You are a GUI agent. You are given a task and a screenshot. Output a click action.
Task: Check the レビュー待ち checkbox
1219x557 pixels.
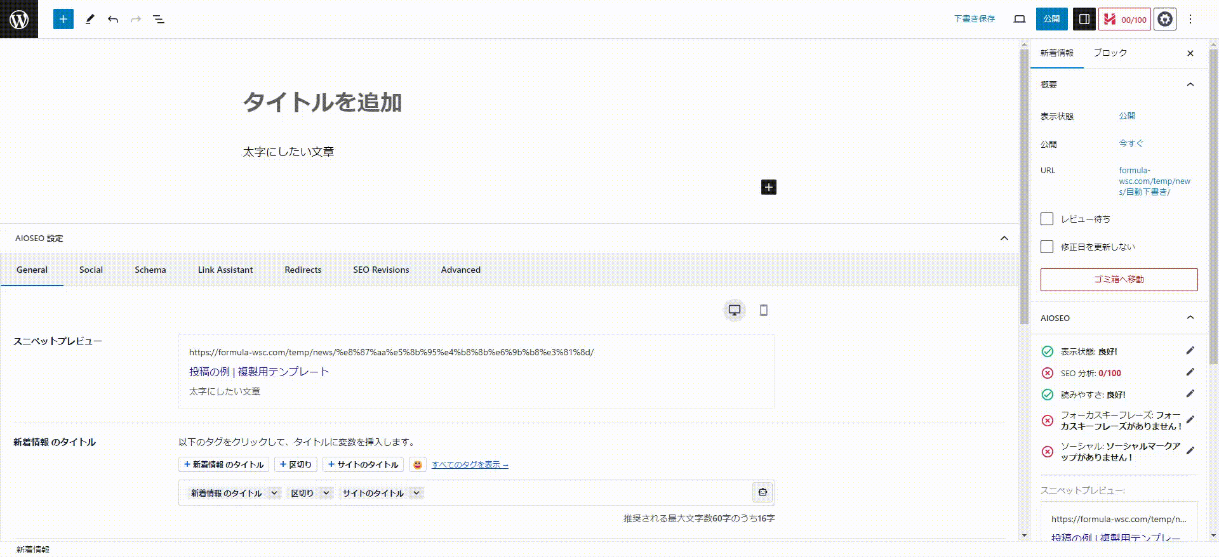click(x=1047, y=219)
